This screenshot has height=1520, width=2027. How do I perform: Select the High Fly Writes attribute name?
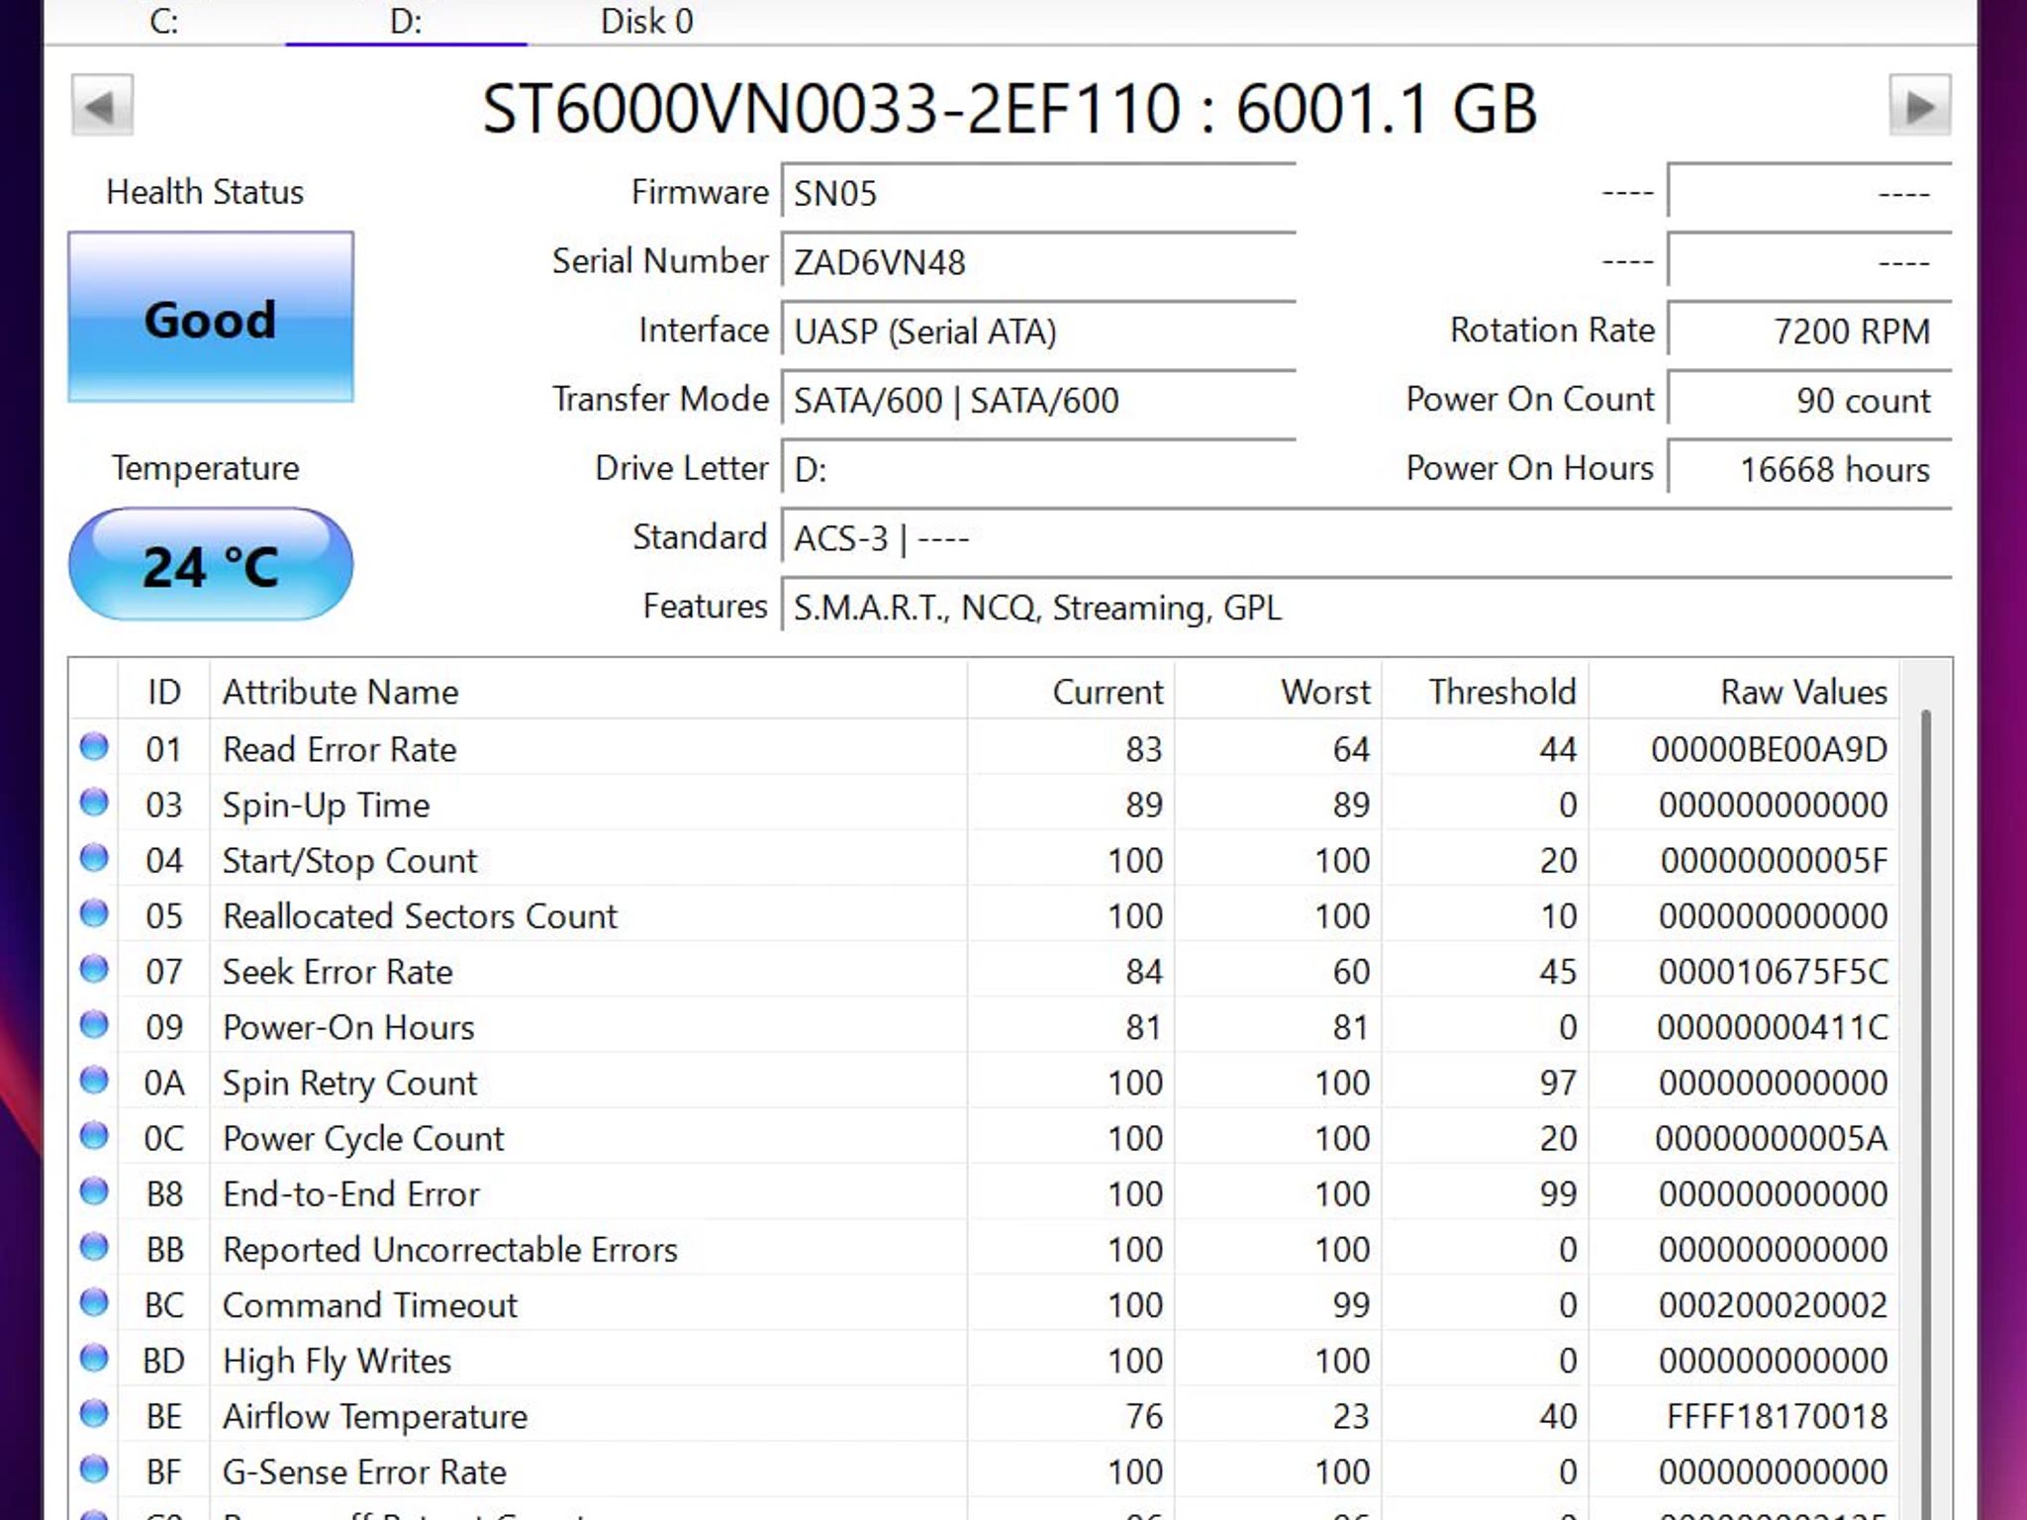(x=337, y=1362)
